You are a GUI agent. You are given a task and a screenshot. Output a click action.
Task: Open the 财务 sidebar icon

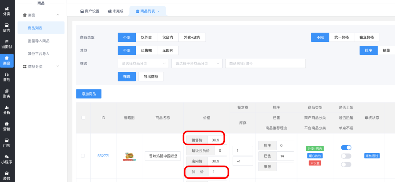click(x=7, y=93)
